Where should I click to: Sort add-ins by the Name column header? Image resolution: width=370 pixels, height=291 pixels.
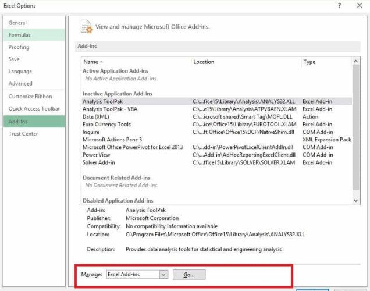pyautogui.click(x=137, y=62)
